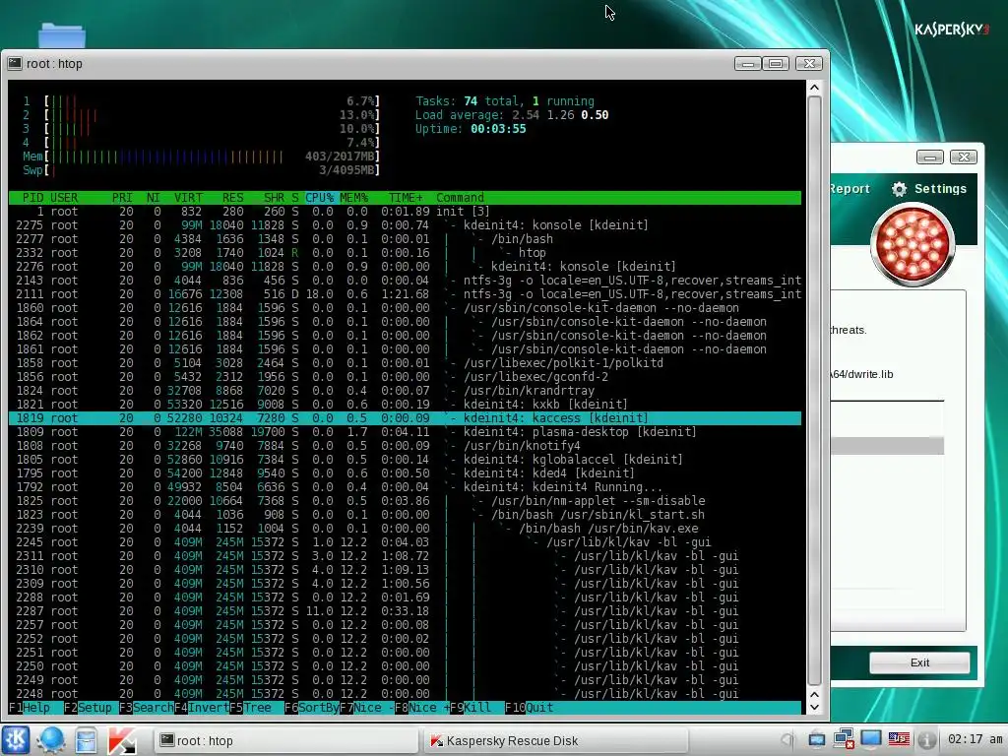This screenshot has width=1008, height=756.
Task: Select process row with PID 2332 htop
Action: [405, 253]
